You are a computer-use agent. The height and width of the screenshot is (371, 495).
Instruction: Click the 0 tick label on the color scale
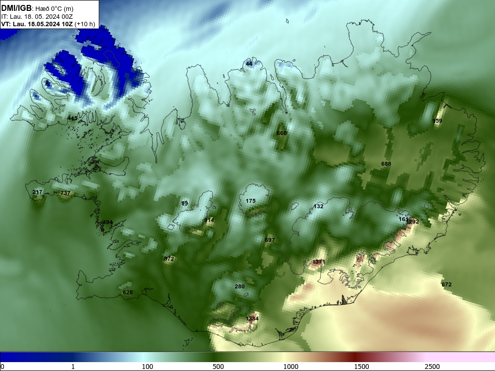(2, 367)
